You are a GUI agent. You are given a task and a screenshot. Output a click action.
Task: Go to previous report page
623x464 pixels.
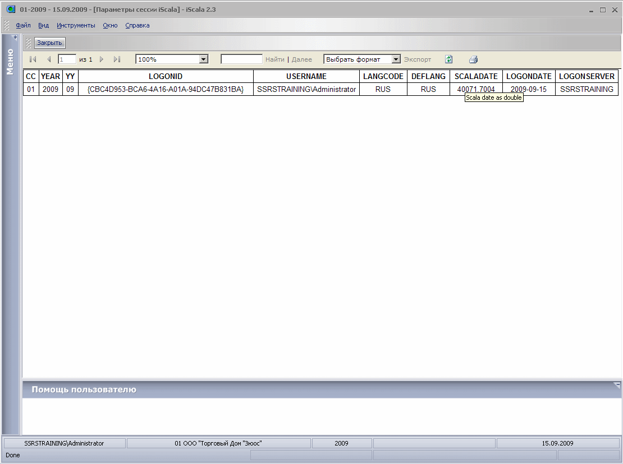[x=49, y=59]
